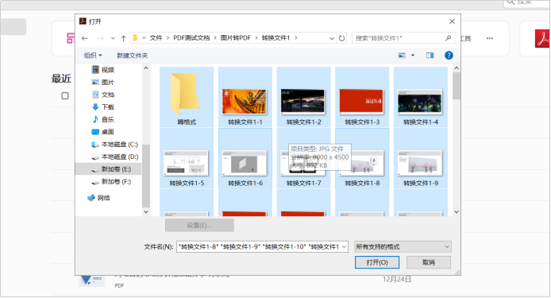Change the view layout icon

tap(402, 56)
